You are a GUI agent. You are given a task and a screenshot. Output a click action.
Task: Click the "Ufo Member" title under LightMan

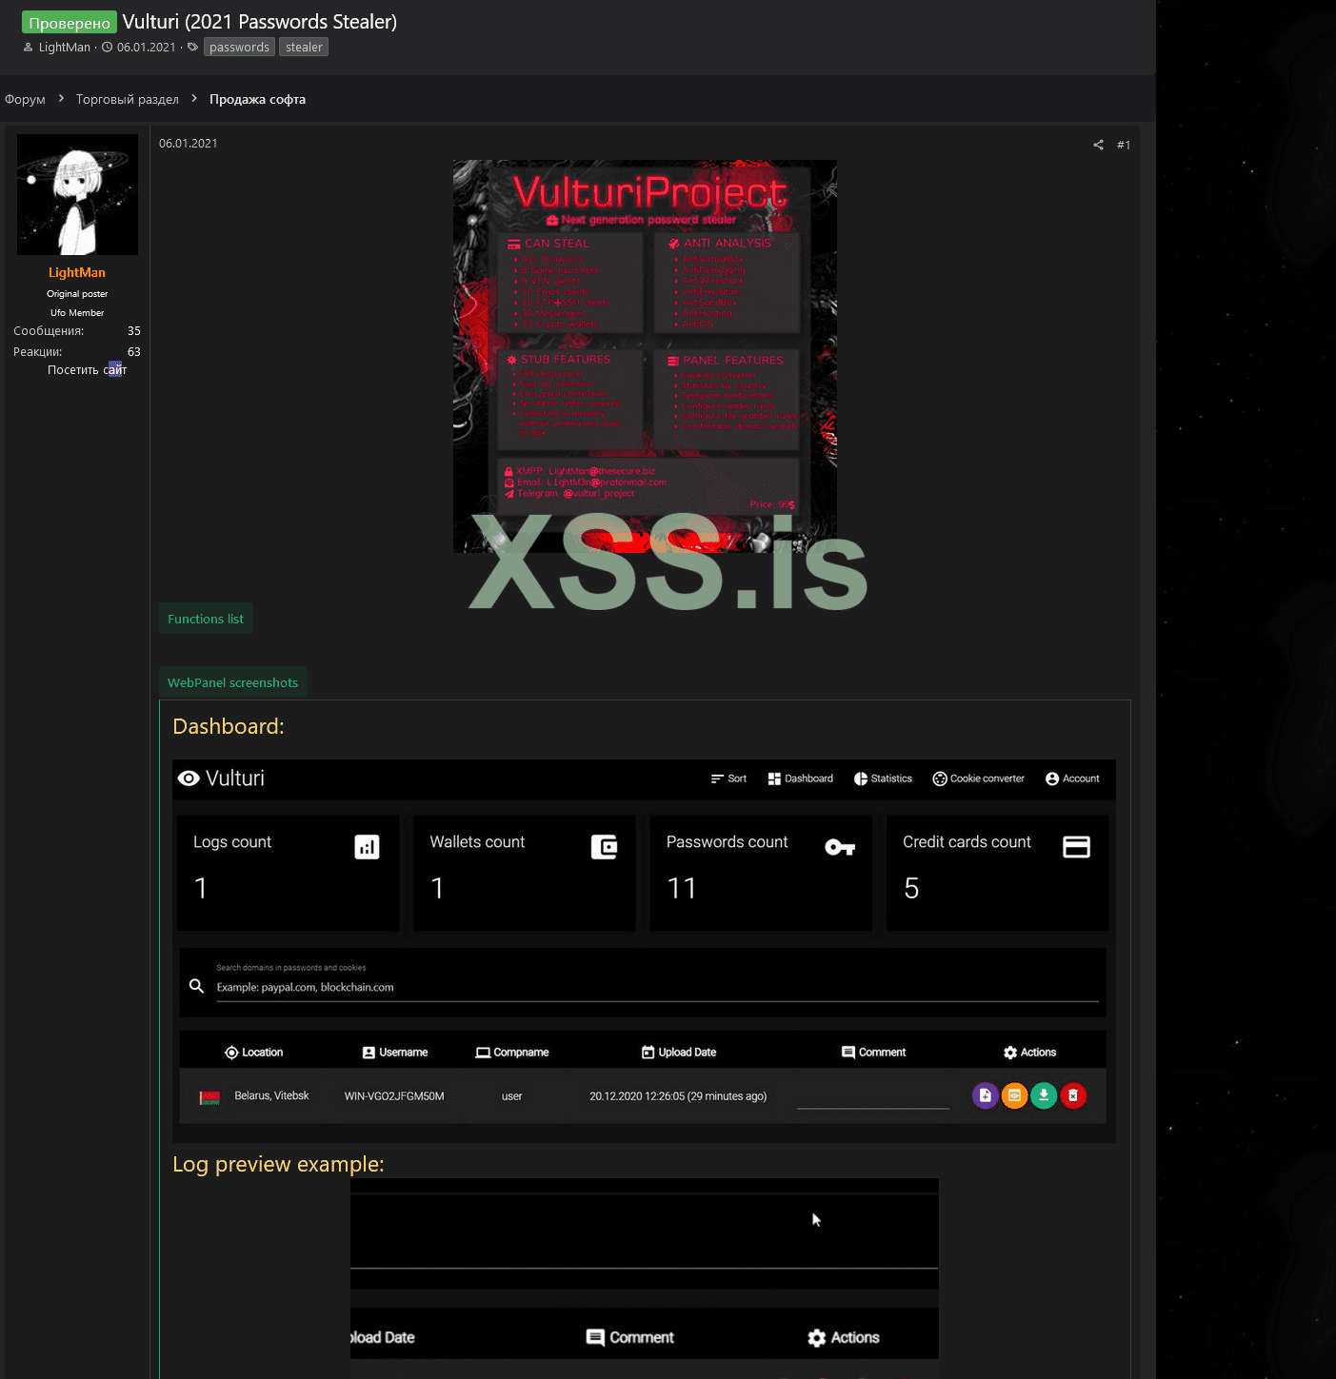(x=77, y=313)
